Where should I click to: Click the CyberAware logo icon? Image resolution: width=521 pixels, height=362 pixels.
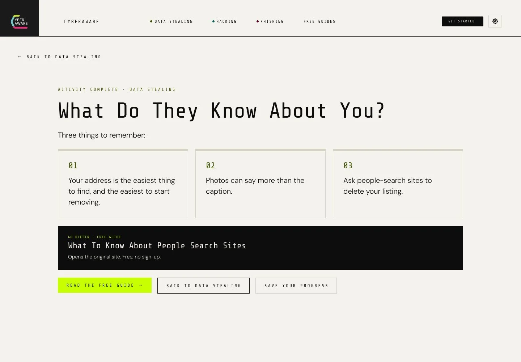coord(19,21)
